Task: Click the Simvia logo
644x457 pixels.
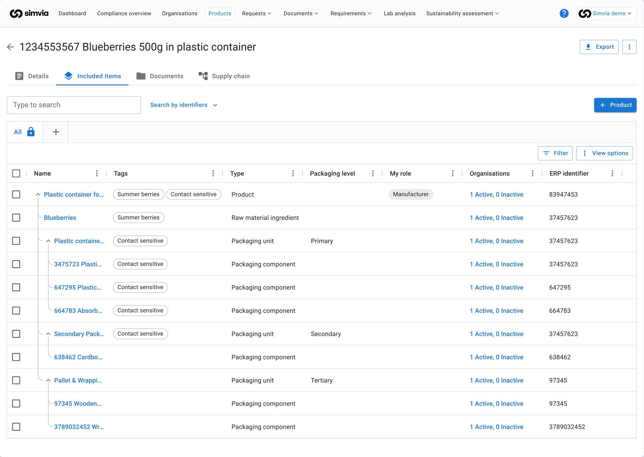Action: click(x=29, y=13)
